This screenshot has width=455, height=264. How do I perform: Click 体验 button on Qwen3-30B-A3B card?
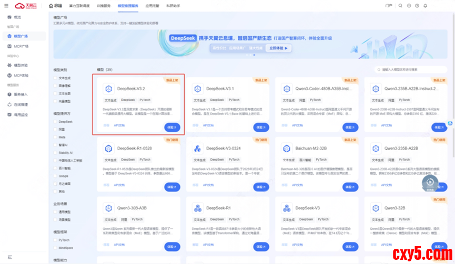[172, 247]
